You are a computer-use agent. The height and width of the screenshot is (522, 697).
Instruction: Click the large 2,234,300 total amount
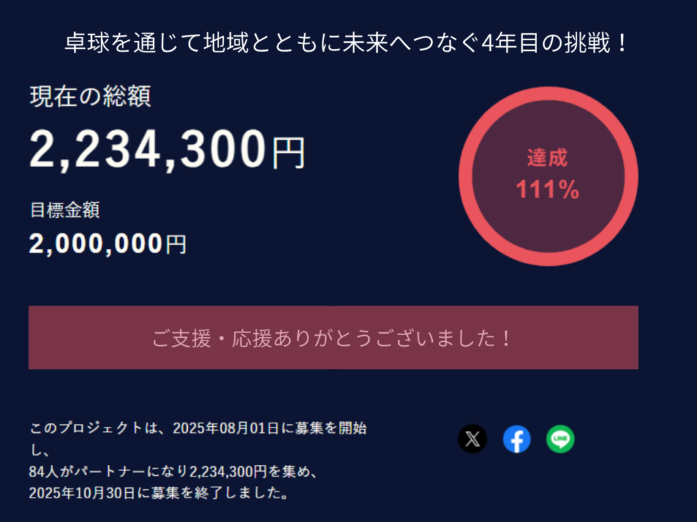(148, 149)
